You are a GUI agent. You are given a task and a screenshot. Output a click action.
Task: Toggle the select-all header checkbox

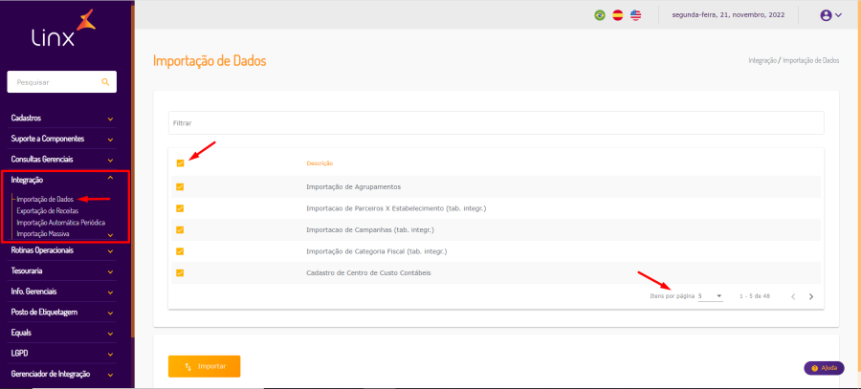point(180,162)
